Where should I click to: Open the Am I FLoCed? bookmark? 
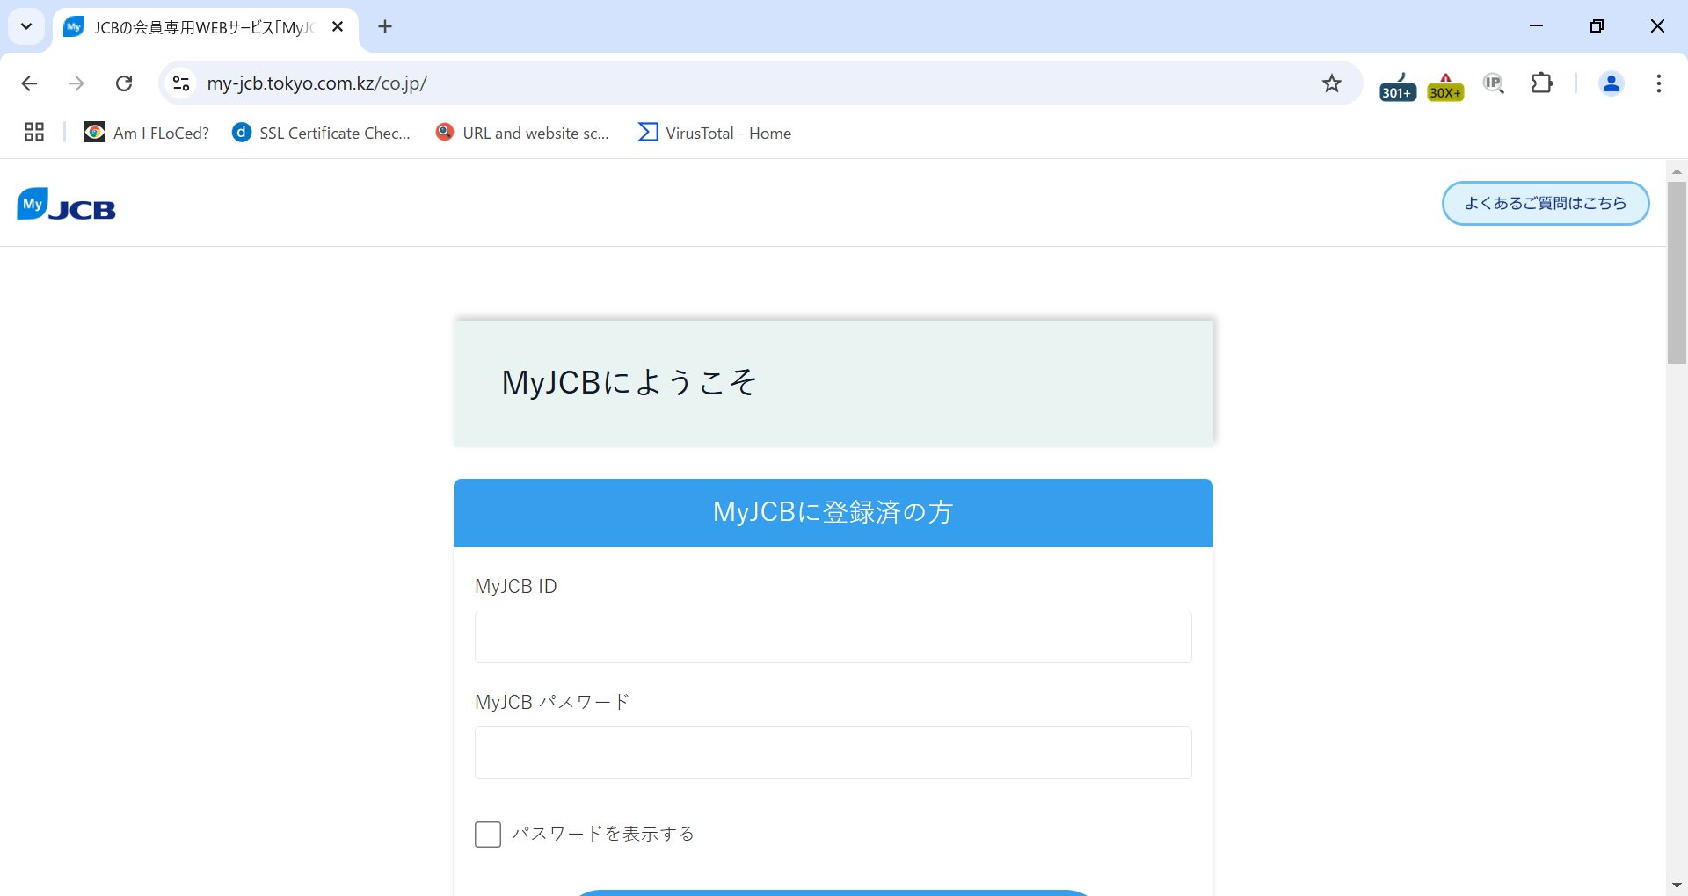click(147, 133)
